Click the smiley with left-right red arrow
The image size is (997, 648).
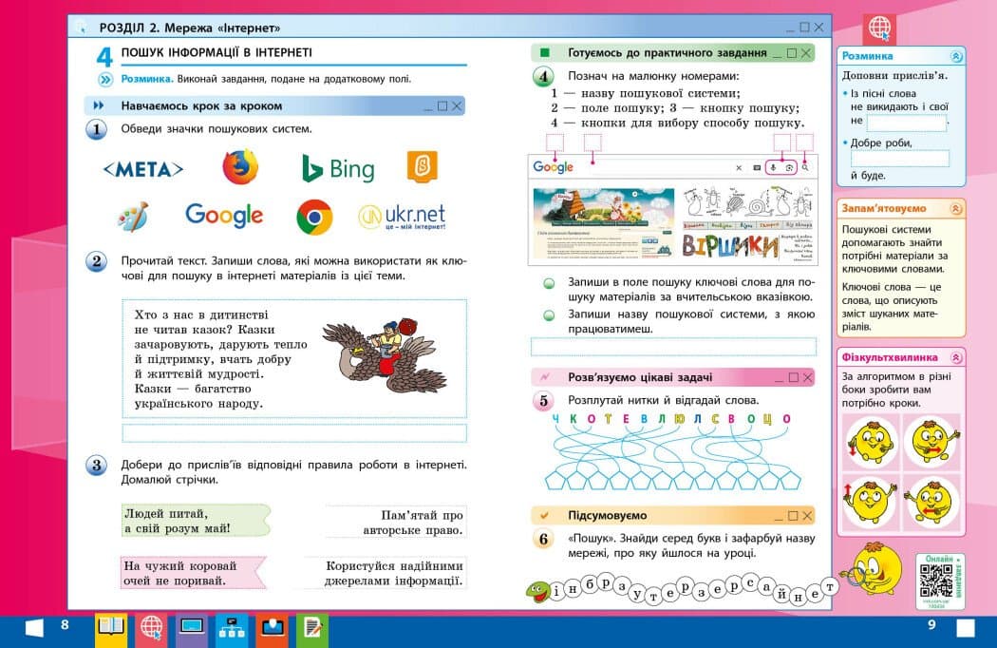point(931,441)
